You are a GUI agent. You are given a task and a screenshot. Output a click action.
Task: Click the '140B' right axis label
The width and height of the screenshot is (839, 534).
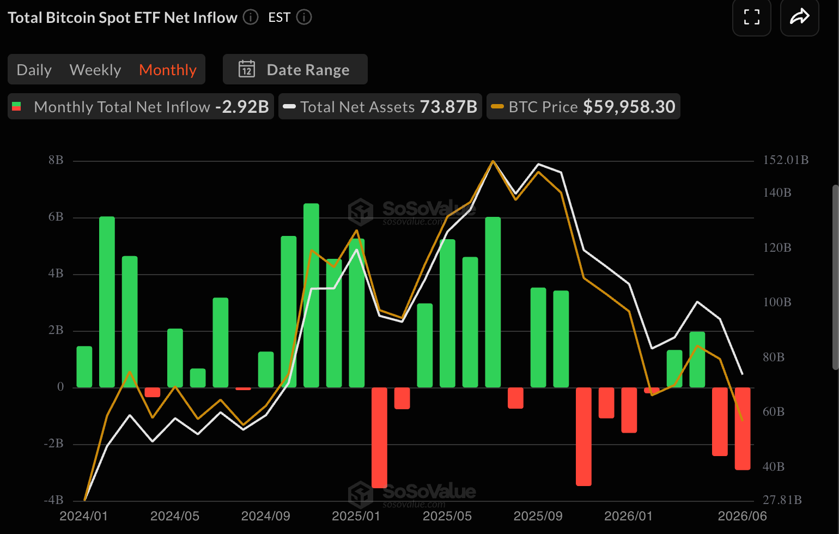tap(777, 193)
